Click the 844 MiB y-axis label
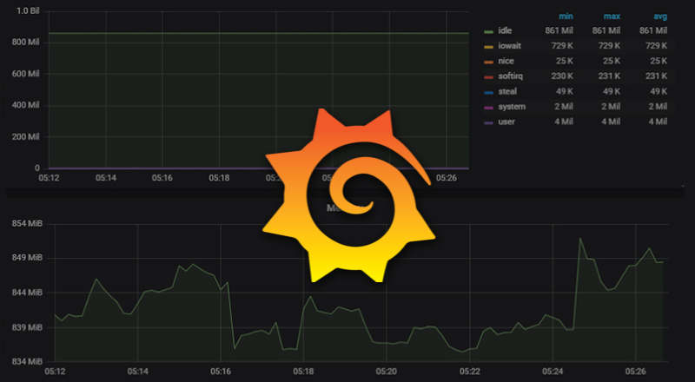This screenshot has width=695, height=382. coord(27,293)
